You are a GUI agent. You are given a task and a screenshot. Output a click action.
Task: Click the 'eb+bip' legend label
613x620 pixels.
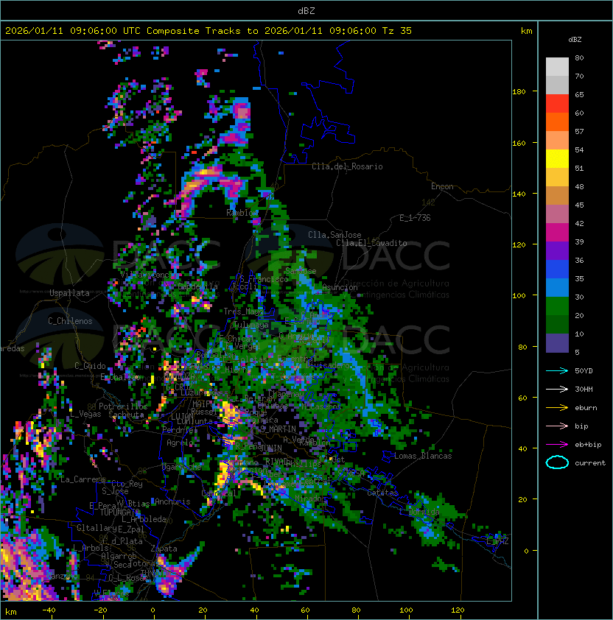point(588,445)
